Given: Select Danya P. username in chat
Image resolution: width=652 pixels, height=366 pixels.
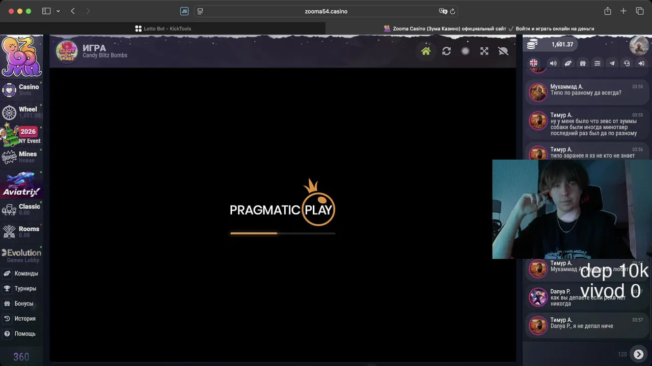Looking at the screenshot, I should point(560,291).
